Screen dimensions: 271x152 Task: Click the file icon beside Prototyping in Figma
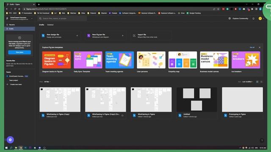click(x=226, y=115)
